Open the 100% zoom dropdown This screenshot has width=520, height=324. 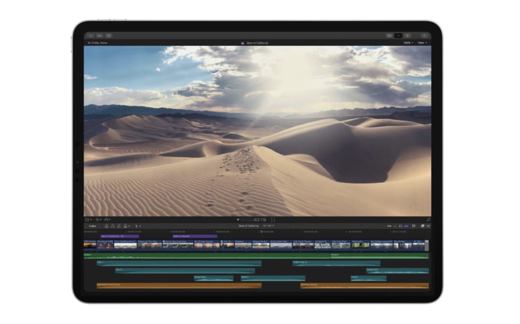(x=408, y=43)
